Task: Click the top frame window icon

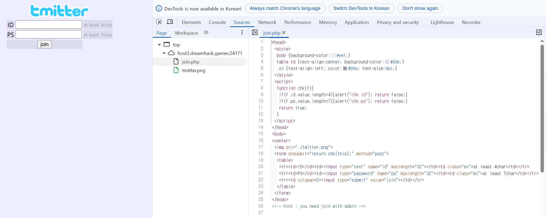Action: [167, 44]
